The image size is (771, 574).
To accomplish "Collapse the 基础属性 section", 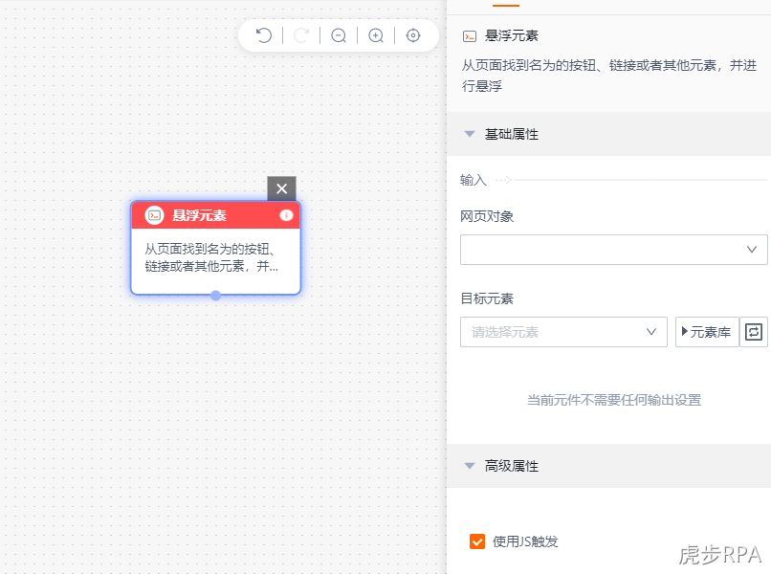I will point(470,134).
